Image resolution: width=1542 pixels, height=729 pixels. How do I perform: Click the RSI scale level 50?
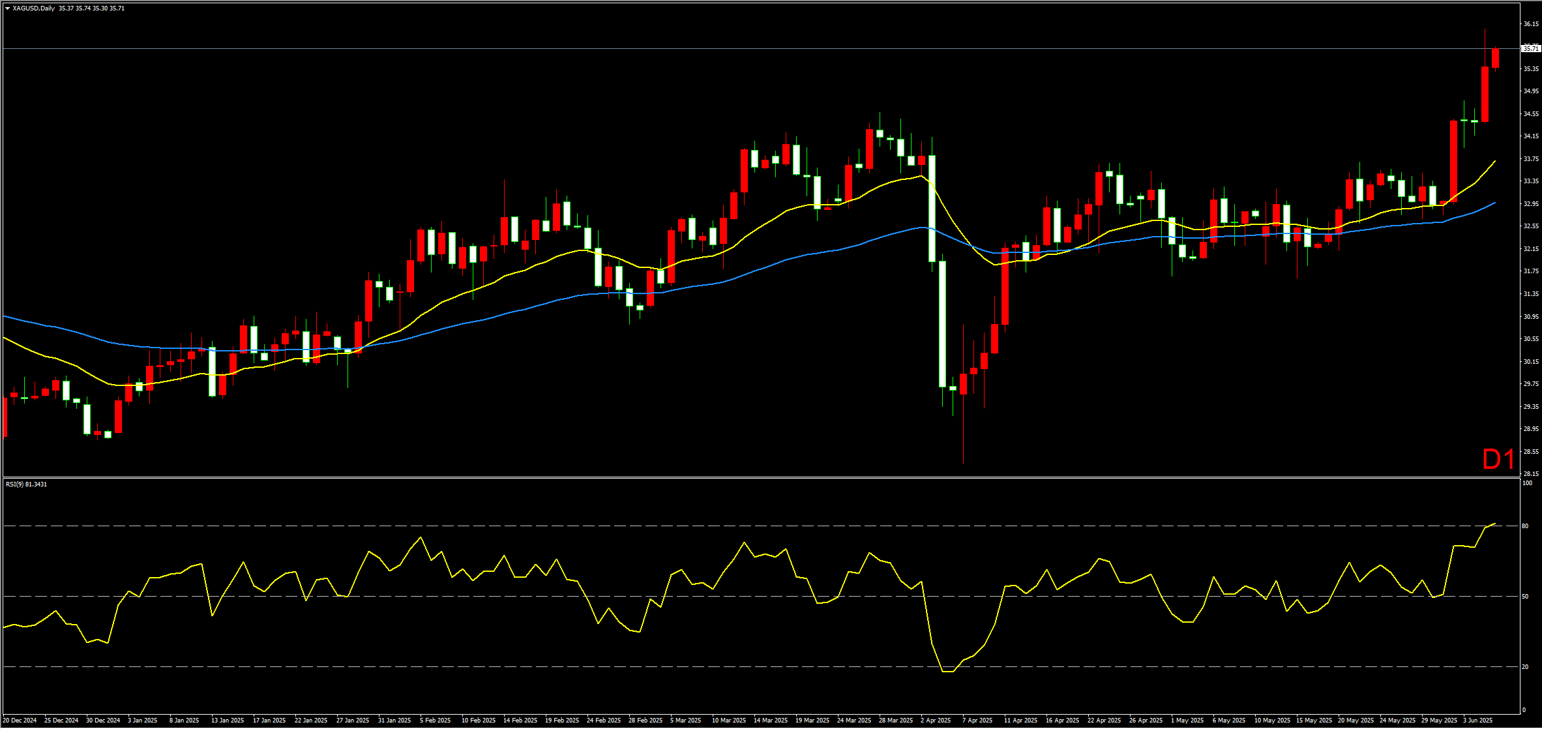click(1525, 596)
